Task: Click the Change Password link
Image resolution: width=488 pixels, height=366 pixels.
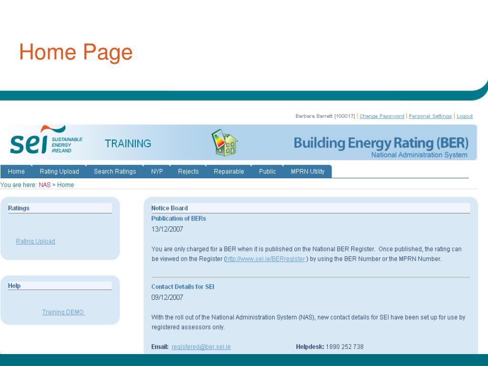Action: tap(382, 116)
